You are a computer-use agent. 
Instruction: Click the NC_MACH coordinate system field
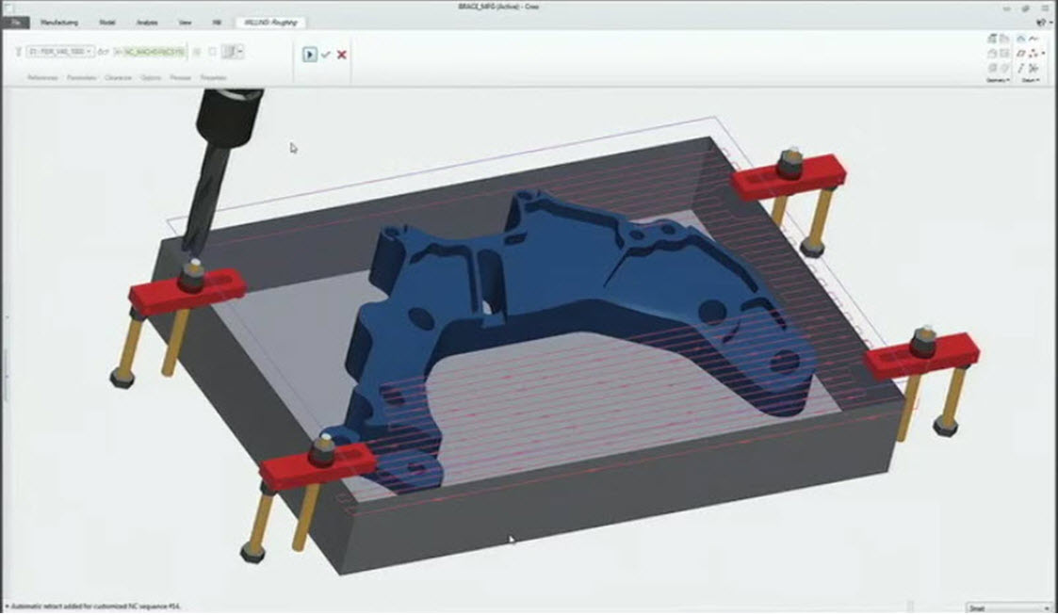154,51
